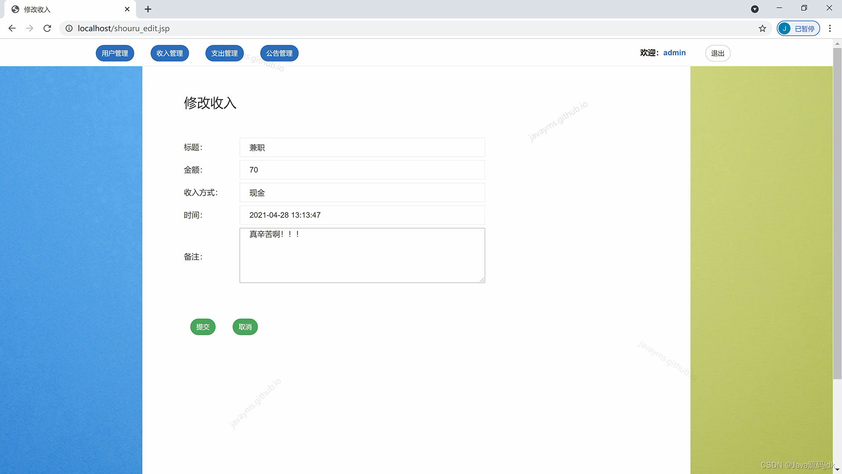Log out with the 退出 button
The height and width of the screenshot is (474, 842).
[x=718, y=53]
